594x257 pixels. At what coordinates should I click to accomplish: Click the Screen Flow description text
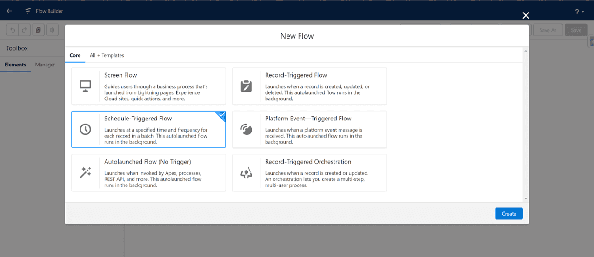156,92
